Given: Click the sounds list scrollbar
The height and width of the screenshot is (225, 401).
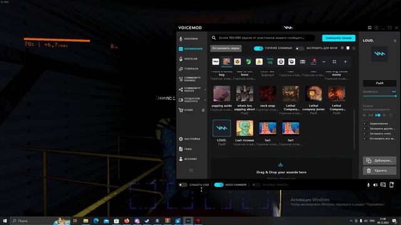Looking at the screenshot, I should click(x=354, y=129).
